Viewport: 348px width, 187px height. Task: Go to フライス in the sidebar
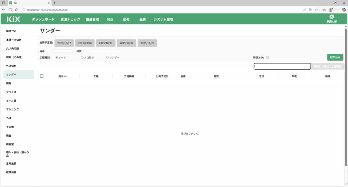pos(11,92)
